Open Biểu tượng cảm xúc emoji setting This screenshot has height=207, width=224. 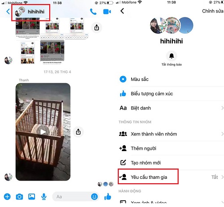pyautogui.click(x=171, y=93)
